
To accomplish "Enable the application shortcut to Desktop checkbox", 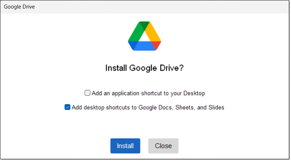I will 87,93.
